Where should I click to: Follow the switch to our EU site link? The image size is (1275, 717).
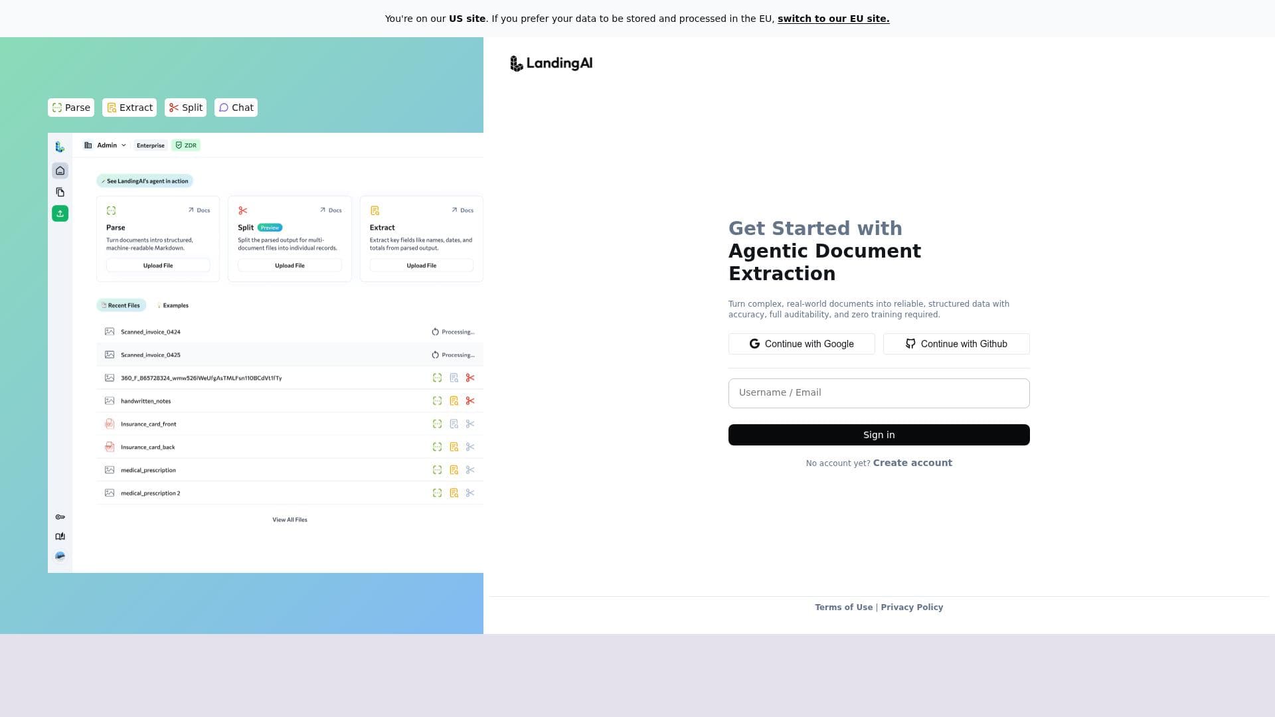pos(833,19)
